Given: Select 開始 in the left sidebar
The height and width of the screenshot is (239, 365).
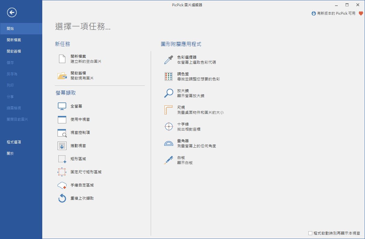Looking at the screenshot, I should point(21,29).
